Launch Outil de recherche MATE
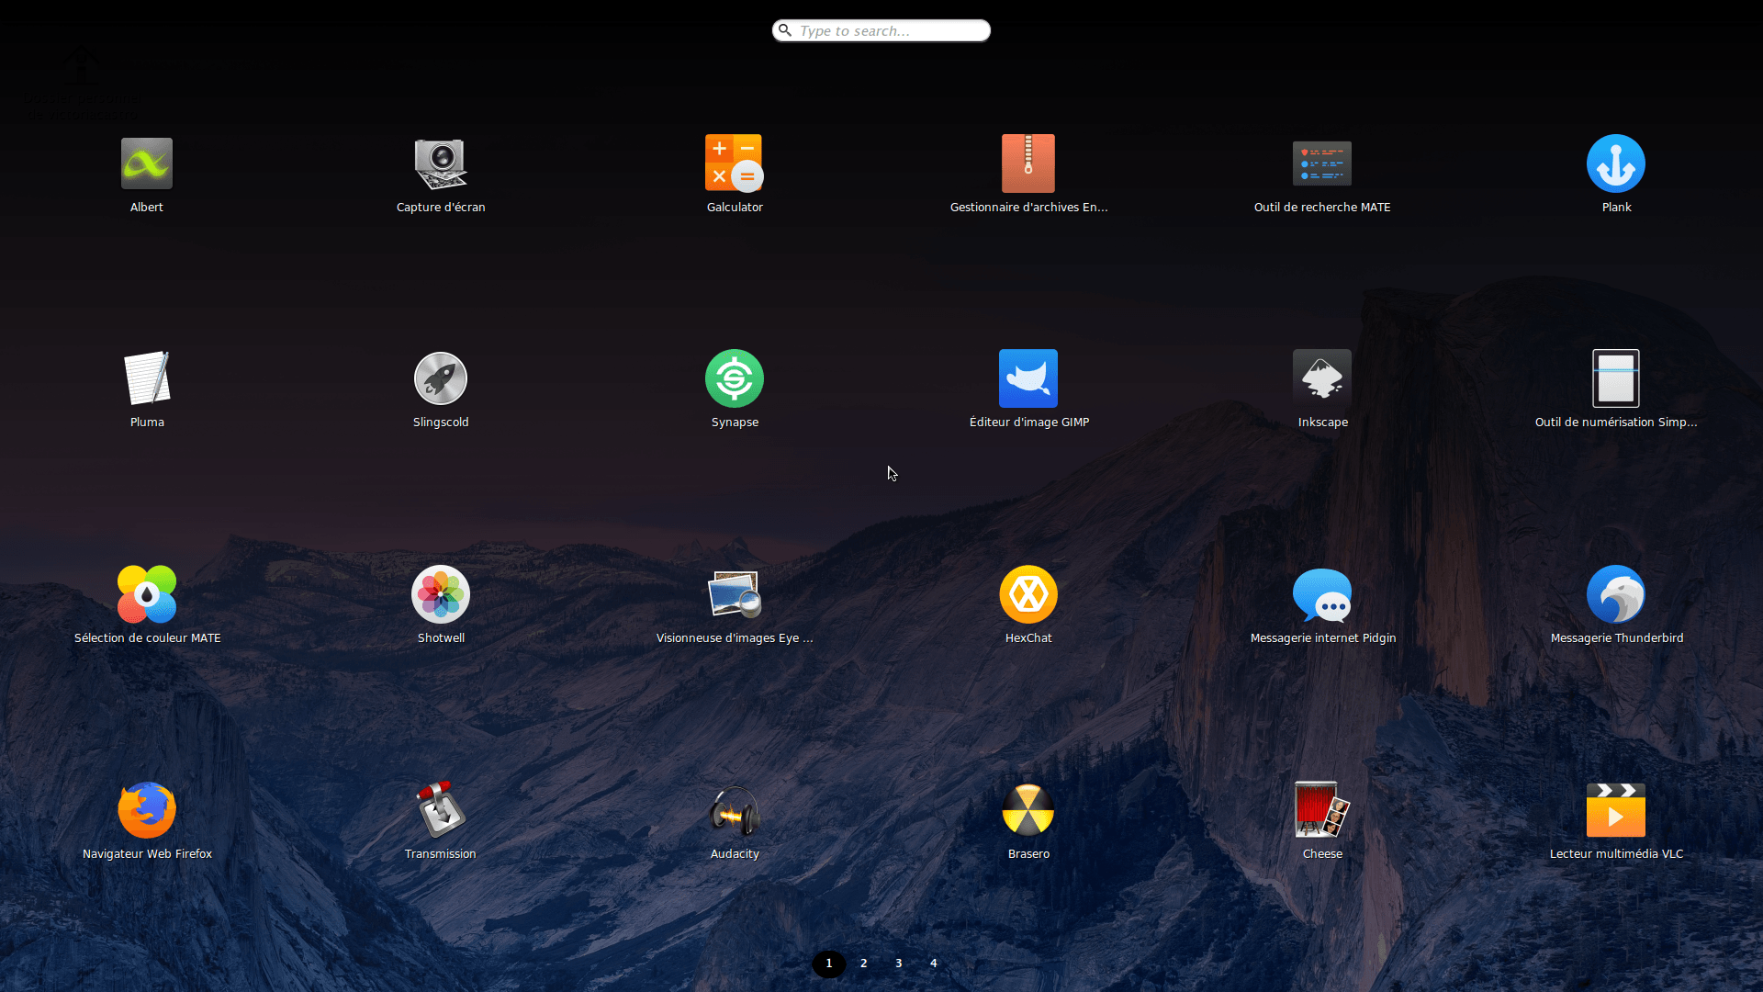The image size is (1763, 992). coord(1322,163)
